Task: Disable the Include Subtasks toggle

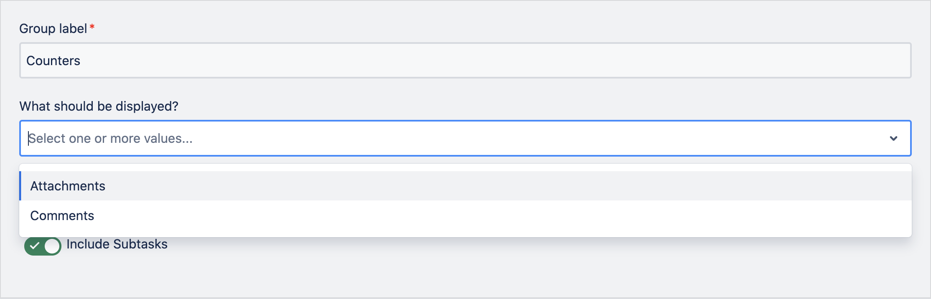Action: click(x=43, y=246)
